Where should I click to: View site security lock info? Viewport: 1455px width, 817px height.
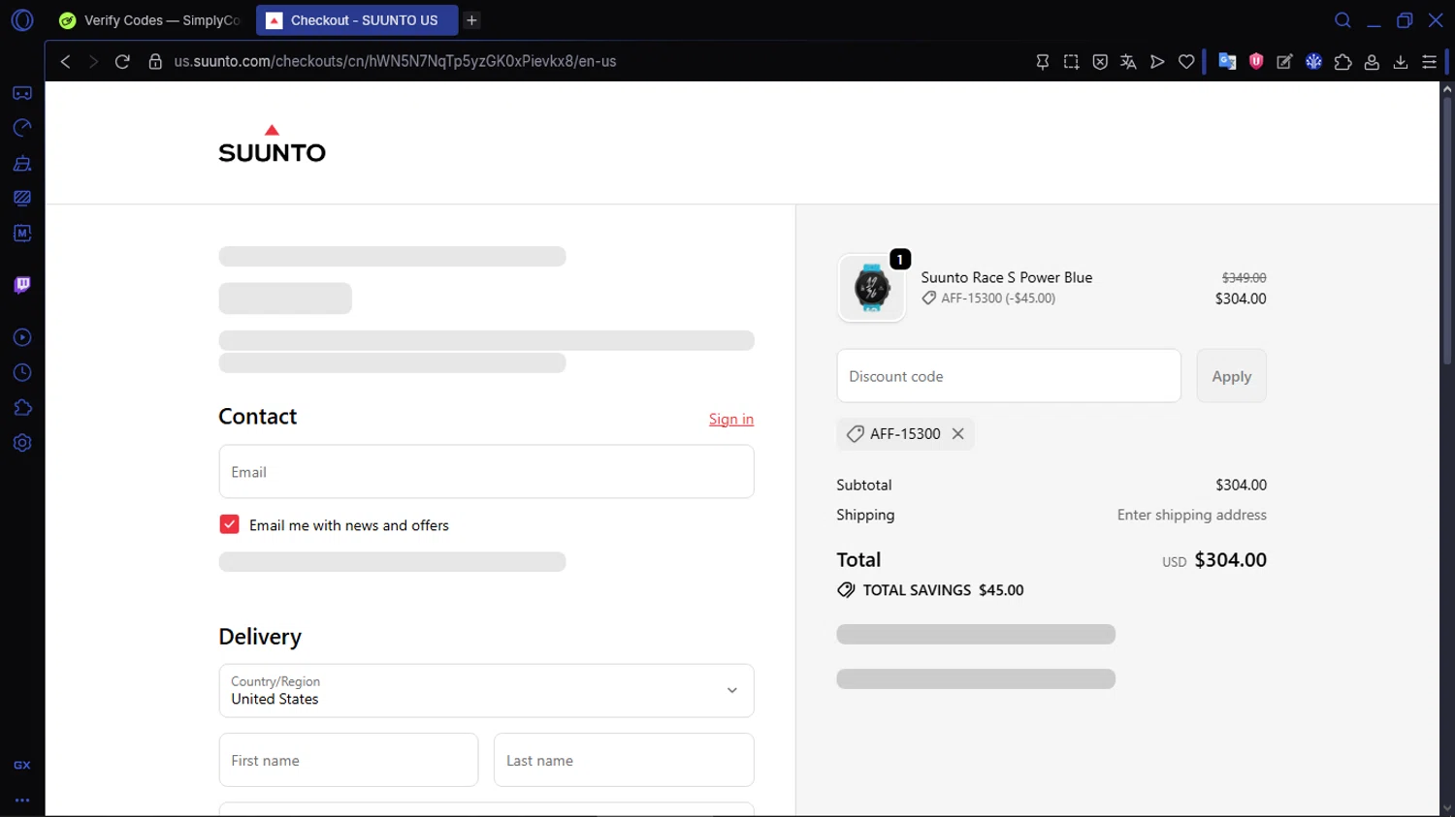click(155, 61)
